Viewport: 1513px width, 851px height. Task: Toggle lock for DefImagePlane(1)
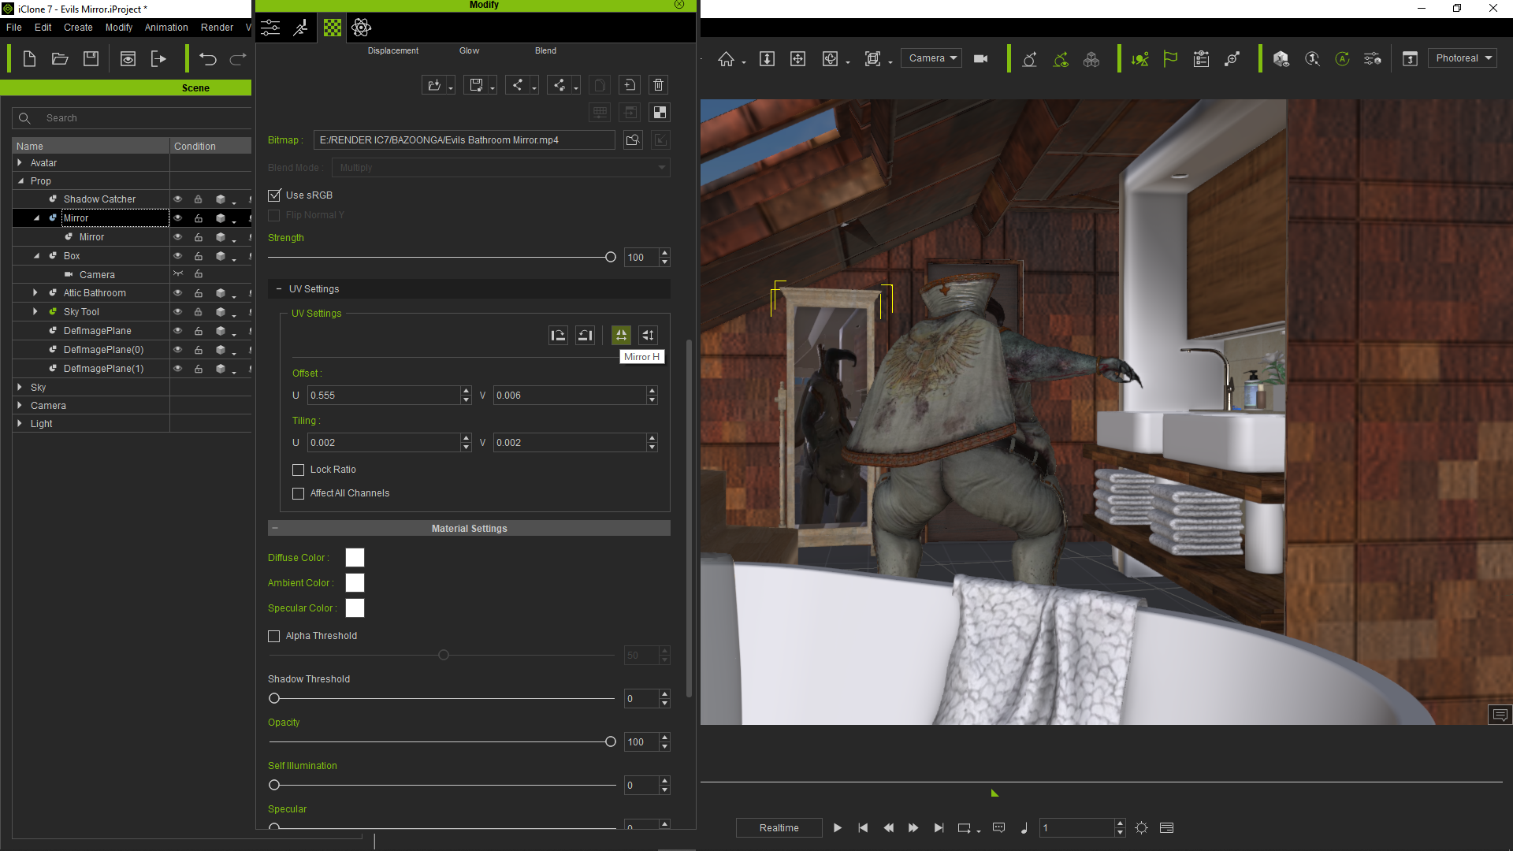199,369
